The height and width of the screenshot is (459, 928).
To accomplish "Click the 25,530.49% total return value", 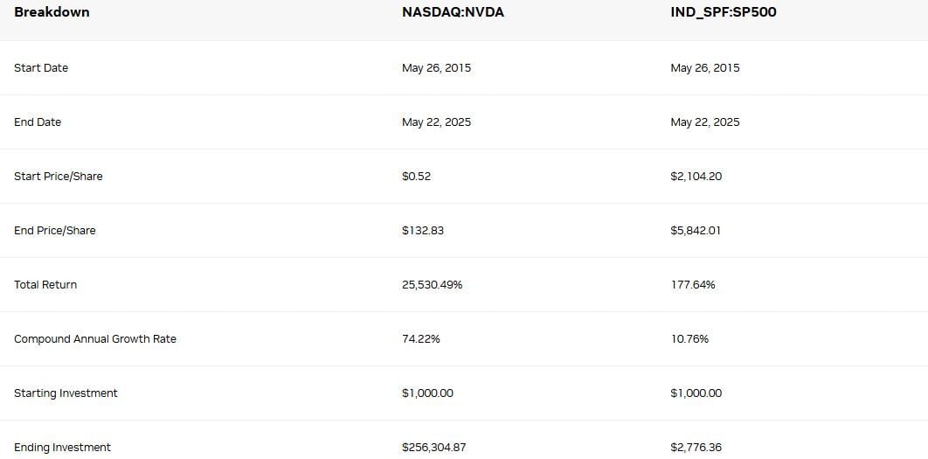I will pos(432,285).
